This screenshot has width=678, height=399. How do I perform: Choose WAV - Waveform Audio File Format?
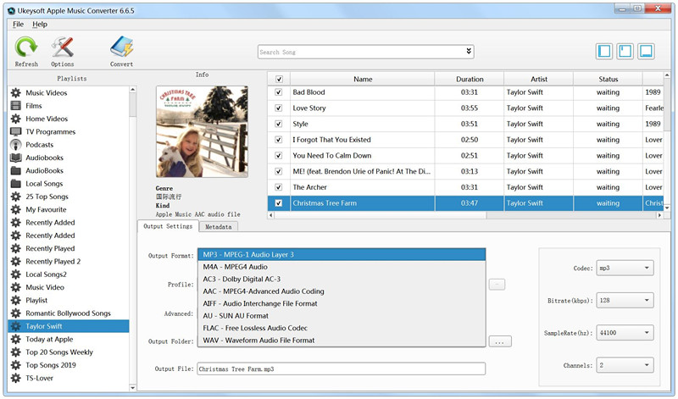click(x=342, y=341)
